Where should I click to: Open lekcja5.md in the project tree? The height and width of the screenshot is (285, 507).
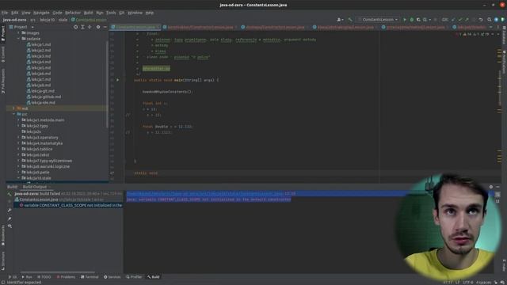click(39, 67)
